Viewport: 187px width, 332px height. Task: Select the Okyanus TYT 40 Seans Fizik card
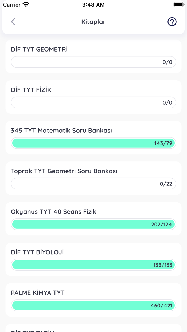coord(93,219)
